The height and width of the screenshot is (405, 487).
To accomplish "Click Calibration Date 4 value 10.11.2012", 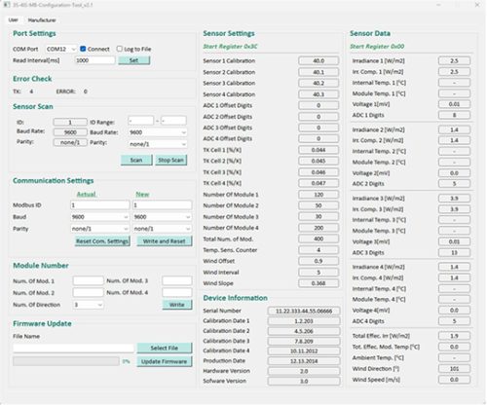I will click(304, 350).
